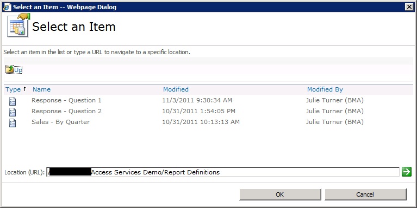
Task: Click the 10/31/2011 1:54:05 PM date
Action: tap(198, 111)
